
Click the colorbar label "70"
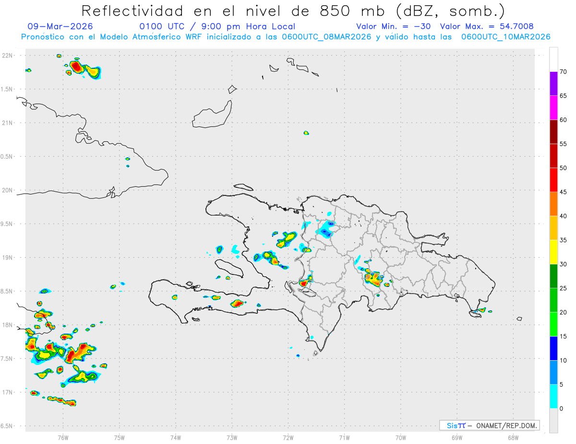564,72
